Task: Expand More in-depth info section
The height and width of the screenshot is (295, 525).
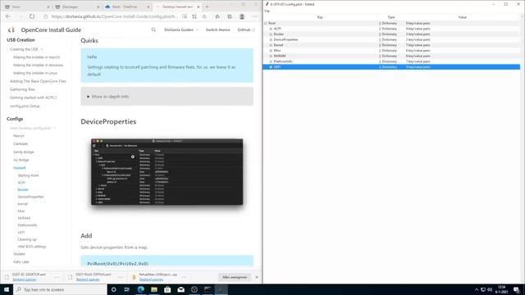Action: pos(167,97)
